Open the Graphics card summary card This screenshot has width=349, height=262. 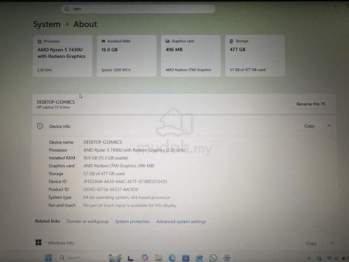click(191, 56)
